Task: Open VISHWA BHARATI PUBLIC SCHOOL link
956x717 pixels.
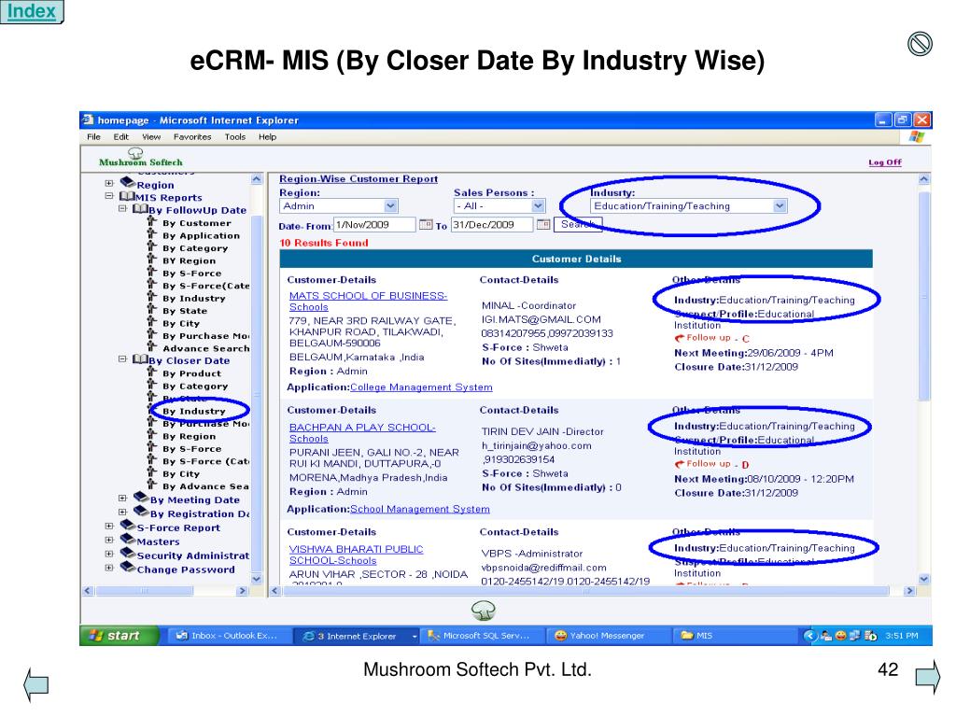Action: pos(356,555)
